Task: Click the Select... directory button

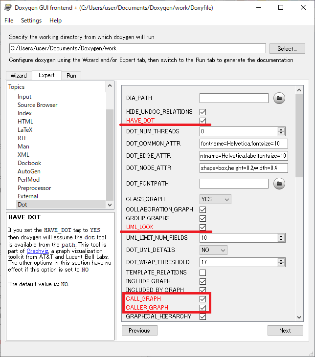Action: click(287, 49)
